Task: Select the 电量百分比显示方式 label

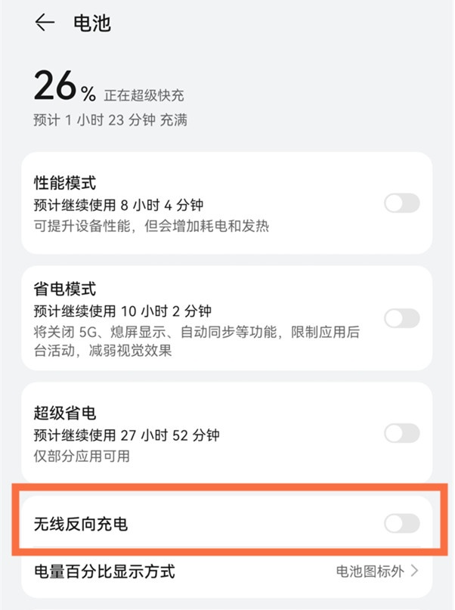Action: point(104,571)
